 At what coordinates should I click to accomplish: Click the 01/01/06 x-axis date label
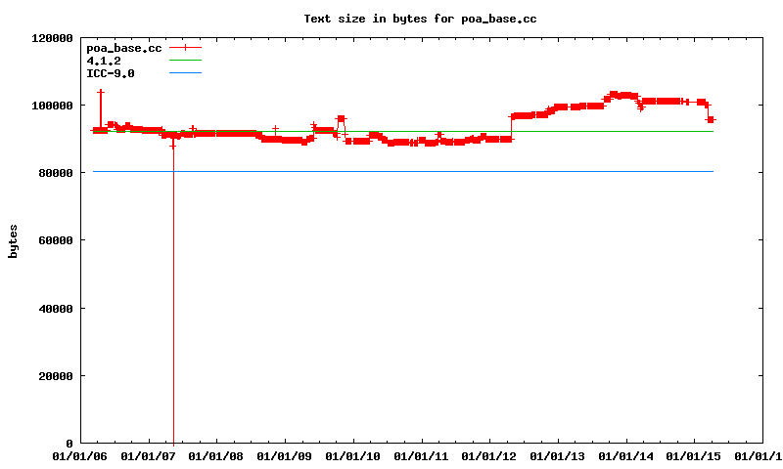[80, 456]
